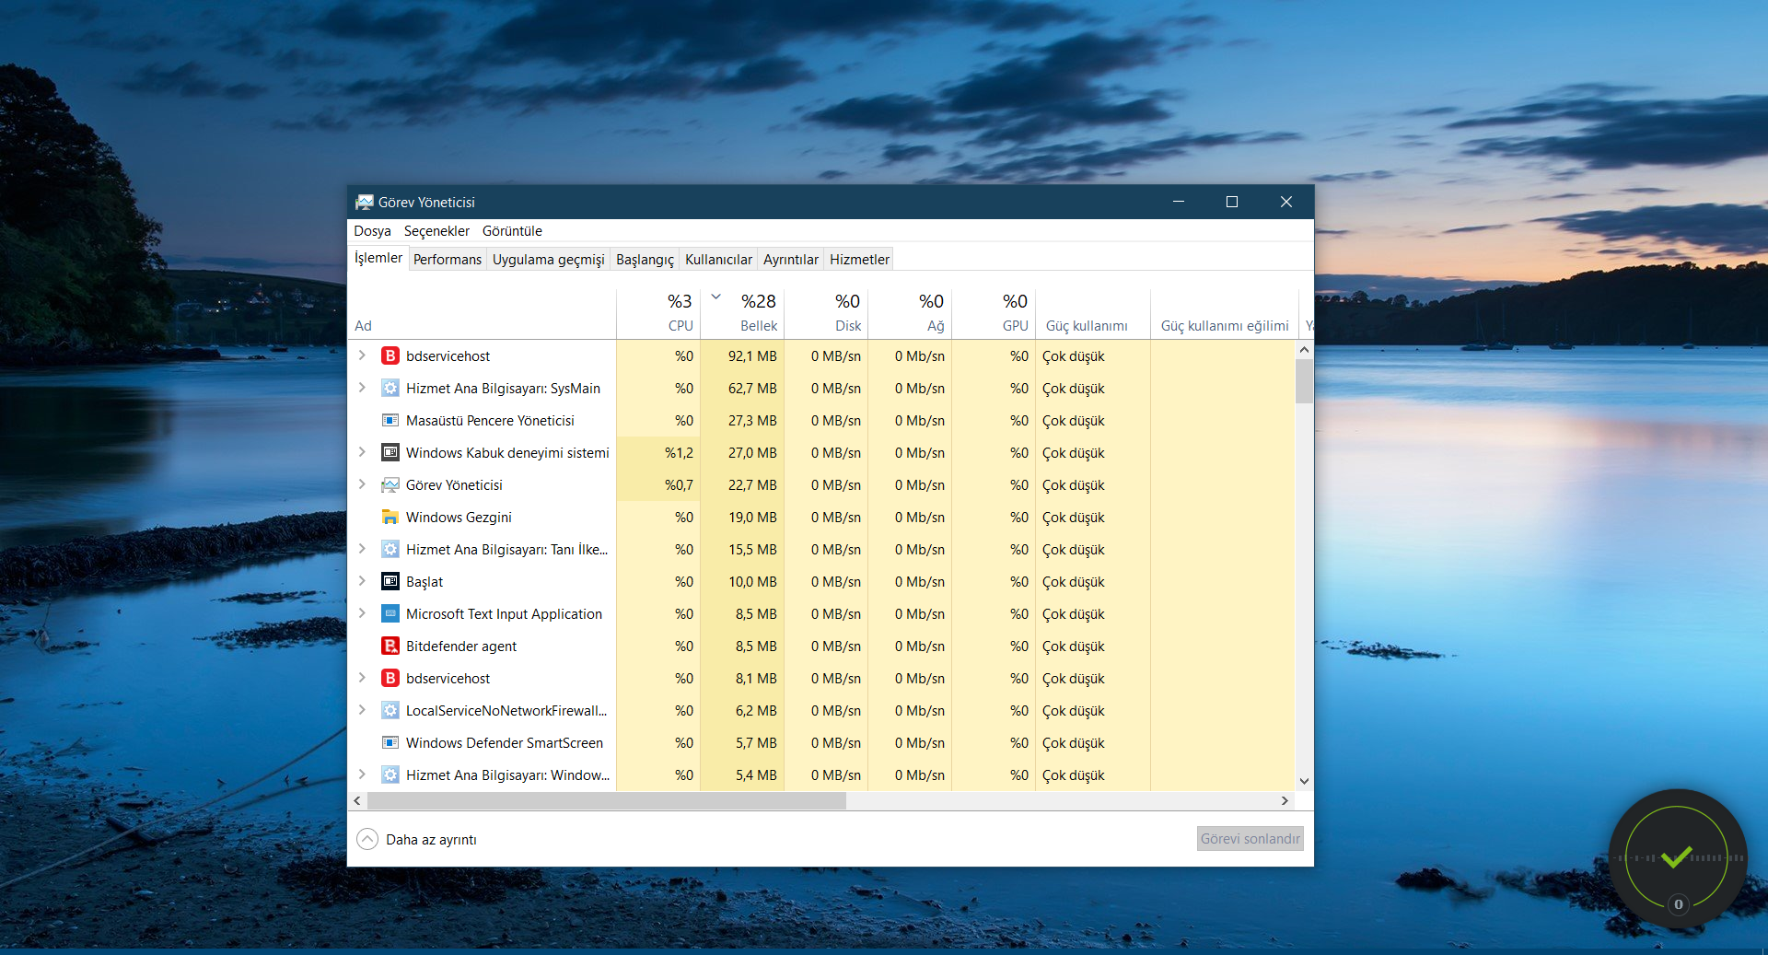Click the Masaüstü Pencere Yöneticisi icon

pyautogui.click(x=390, y=421)
